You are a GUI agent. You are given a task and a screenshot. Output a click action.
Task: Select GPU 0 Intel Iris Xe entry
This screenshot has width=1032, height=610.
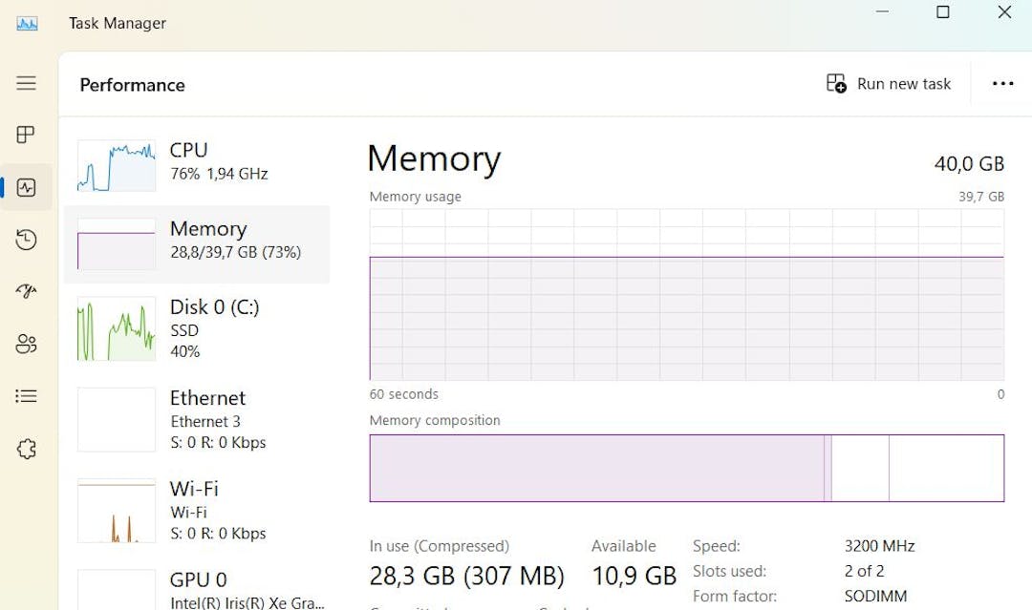tap(197, 590)
